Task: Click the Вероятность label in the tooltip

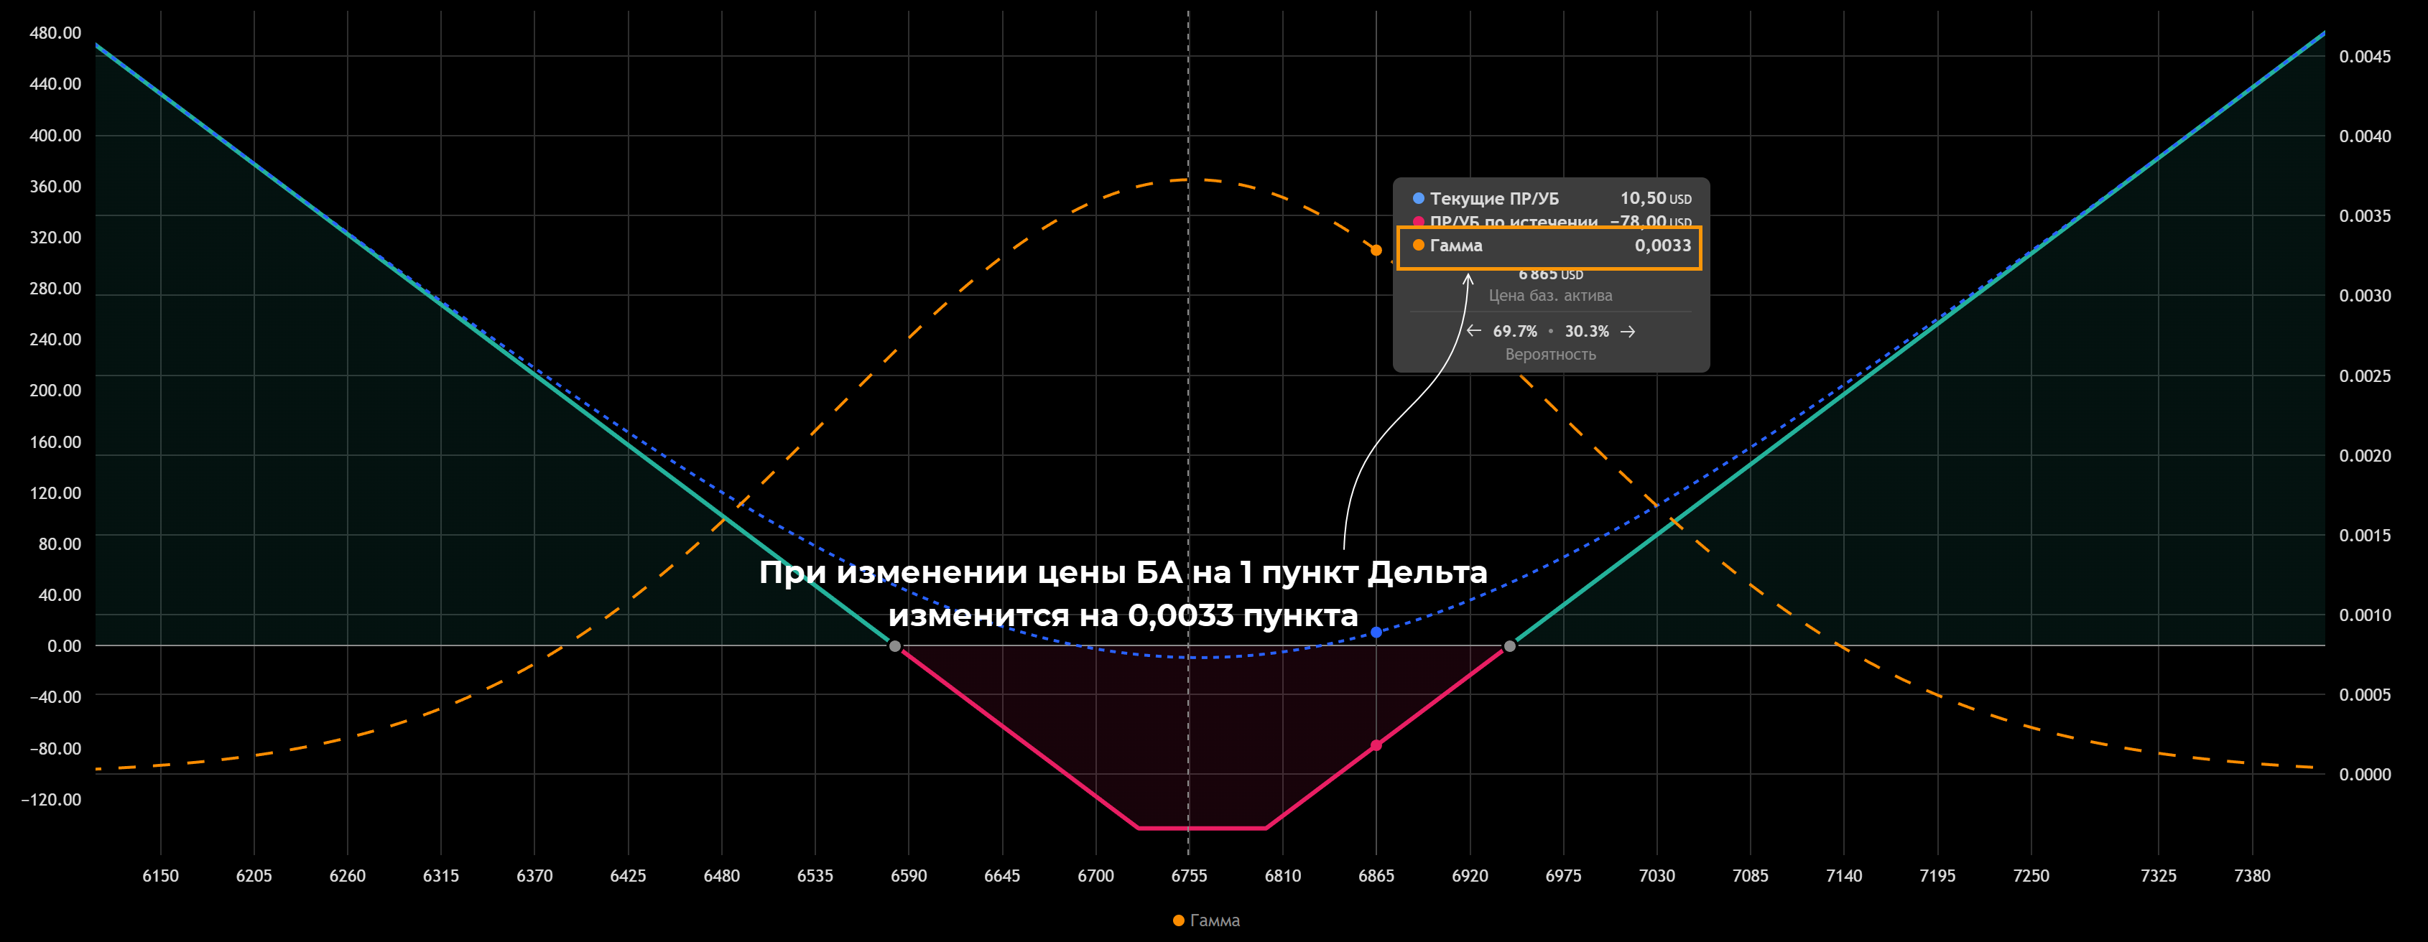Action: 1550,355
